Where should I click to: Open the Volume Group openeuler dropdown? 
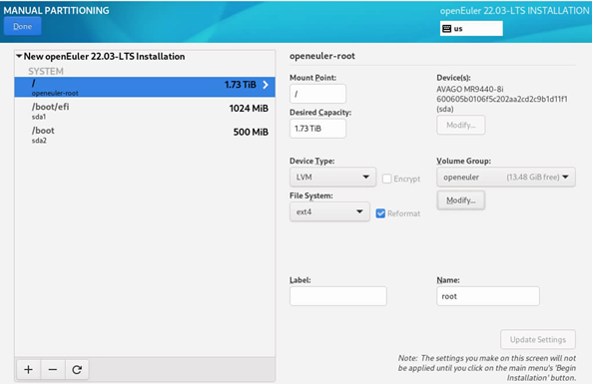pyautogui.click(x=506, y=177)
